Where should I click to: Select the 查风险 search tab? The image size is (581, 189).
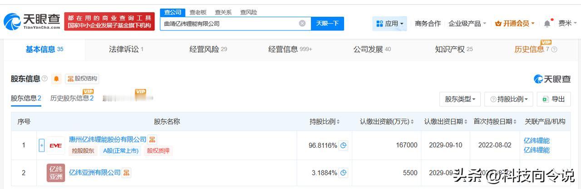(248, 12)
